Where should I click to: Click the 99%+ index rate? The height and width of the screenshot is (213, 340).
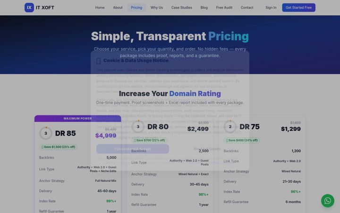(111, 201)
